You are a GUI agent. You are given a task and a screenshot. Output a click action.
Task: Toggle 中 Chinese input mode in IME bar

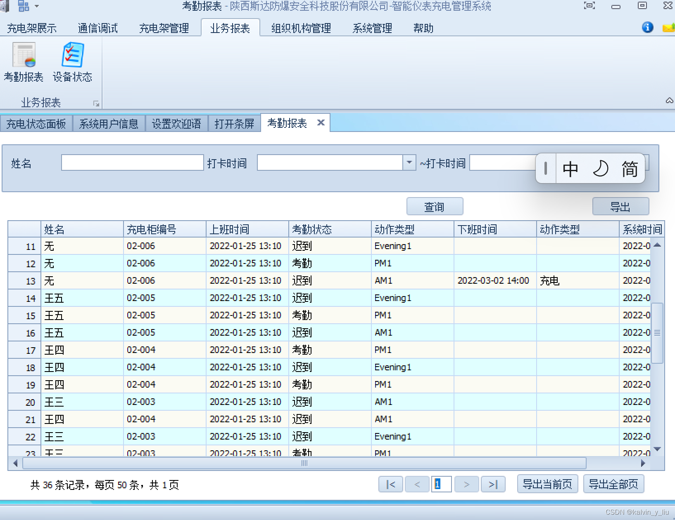click(x=570, y=169)
